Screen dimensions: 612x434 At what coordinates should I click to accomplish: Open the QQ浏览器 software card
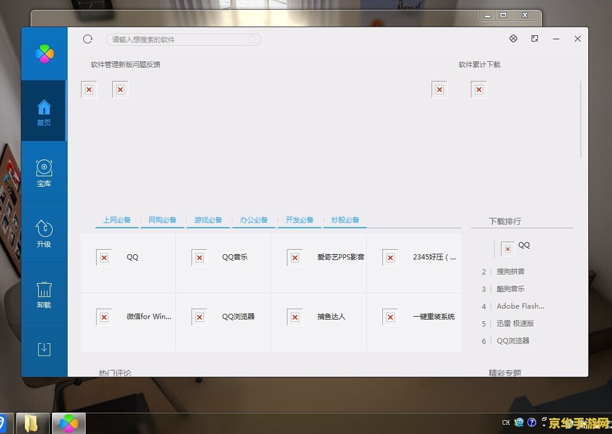coord(223,322)
